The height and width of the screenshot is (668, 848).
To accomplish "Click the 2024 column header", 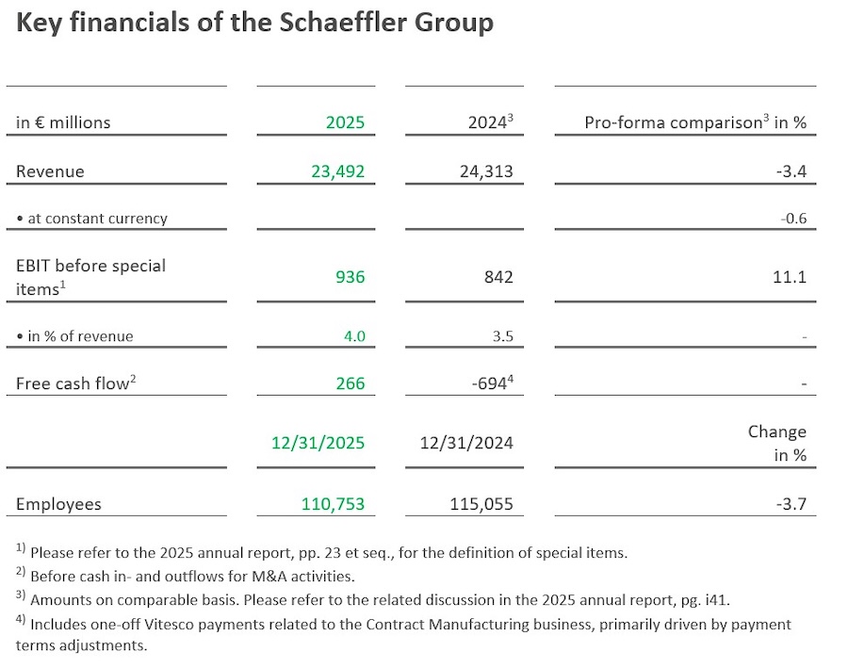I will pos(489,122).
